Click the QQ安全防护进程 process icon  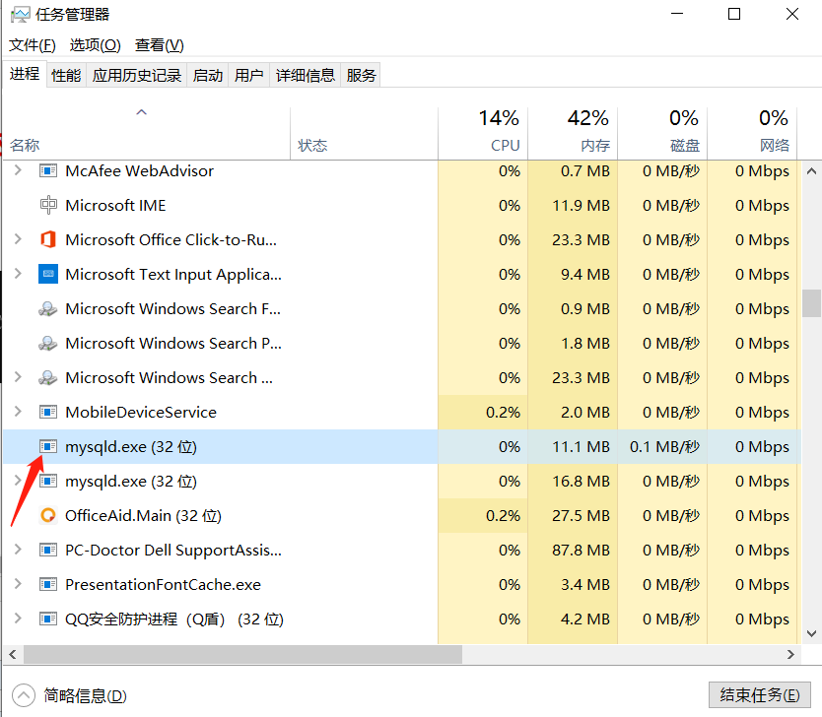(x=48, y=619)
